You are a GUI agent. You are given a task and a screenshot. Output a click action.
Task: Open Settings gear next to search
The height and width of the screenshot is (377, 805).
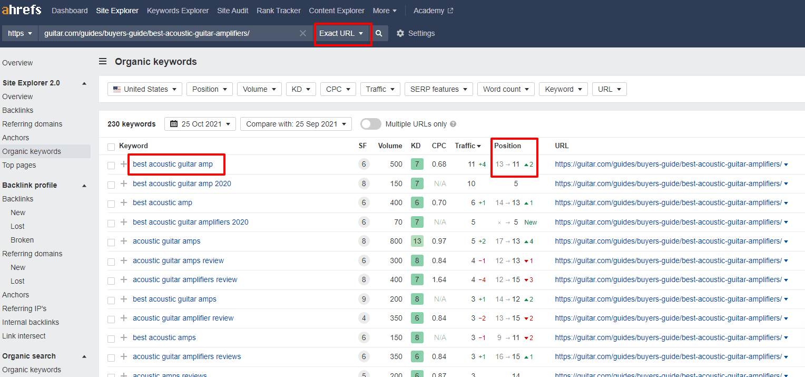point(416,33)
